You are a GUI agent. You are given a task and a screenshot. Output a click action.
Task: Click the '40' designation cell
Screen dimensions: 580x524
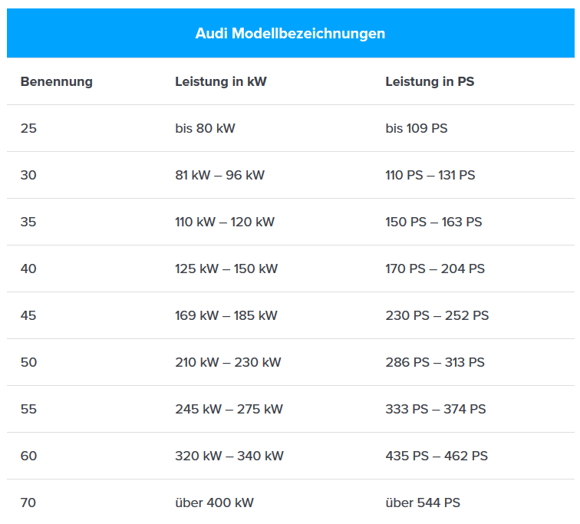pos(28,269)
